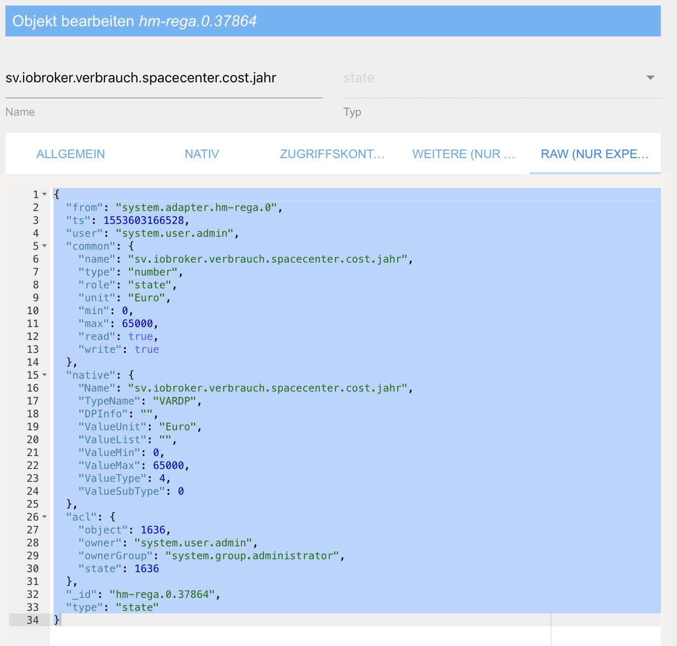Click the "object" value 1636
Viewport: 677px width, 646px height.
[153, 530]
